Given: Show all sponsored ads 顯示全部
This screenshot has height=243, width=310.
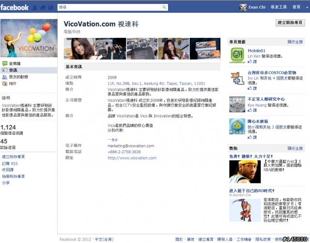Looking at the screenshot, I should point(295,148).
